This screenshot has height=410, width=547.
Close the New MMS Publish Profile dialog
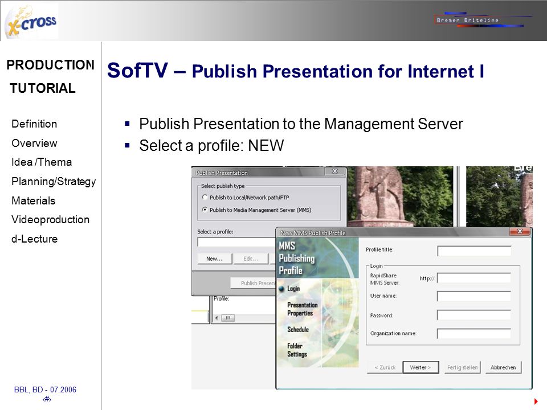[x=520, y=232]
